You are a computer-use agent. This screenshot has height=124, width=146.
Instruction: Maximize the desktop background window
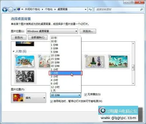coord(132,2)
